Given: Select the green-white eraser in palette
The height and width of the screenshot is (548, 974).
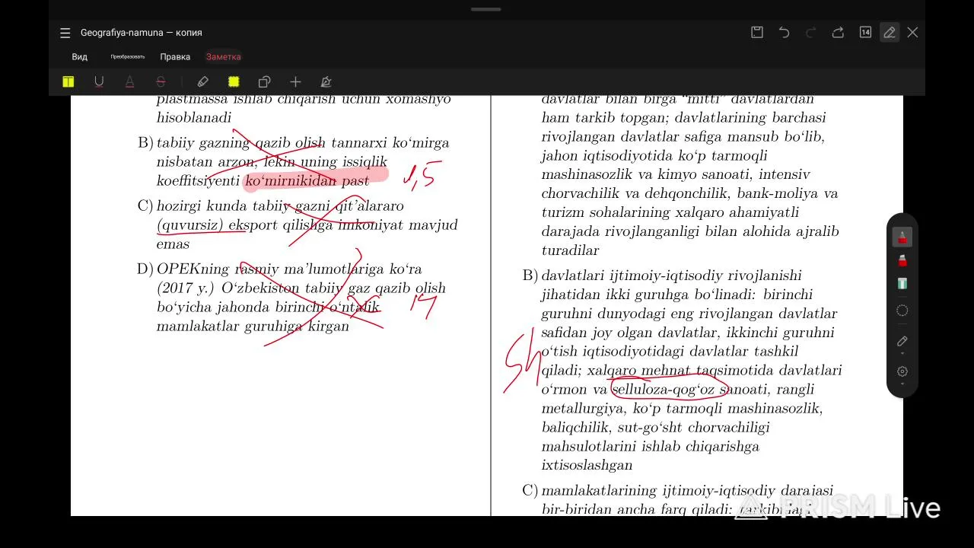Looking at the screenshot, I should coord(902,283).
